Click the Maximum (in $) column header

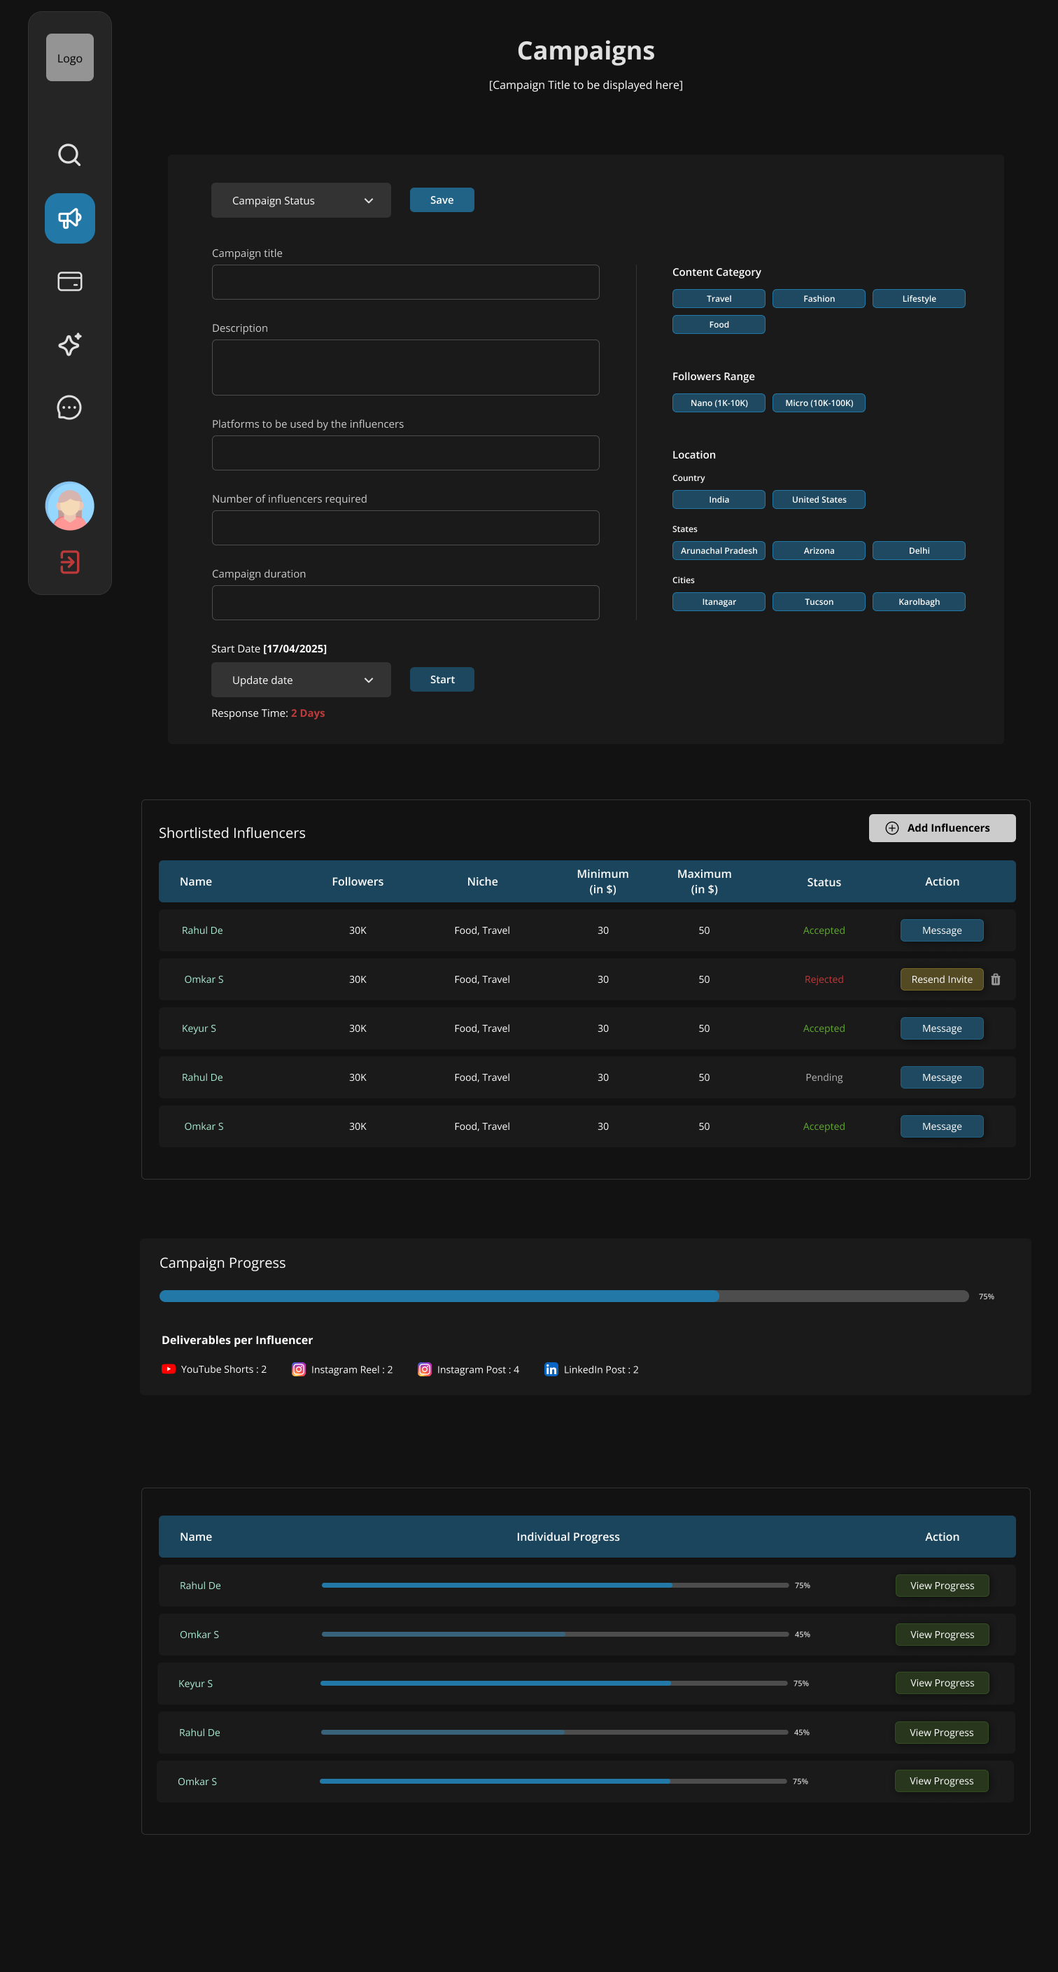click(x=704, y=881)
